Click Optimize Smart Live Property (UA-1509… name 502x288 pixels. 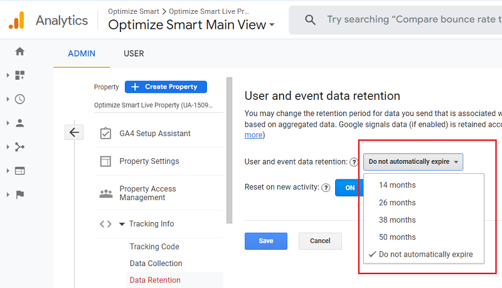coord(153,105)
